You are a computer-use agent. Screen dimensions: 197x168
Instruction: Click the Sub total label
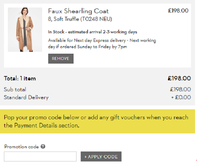point(15,89)
